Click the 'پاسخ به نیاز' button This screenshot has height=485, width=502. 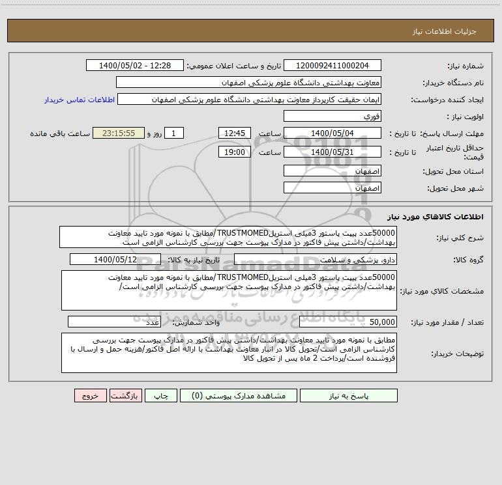point(348,396)
